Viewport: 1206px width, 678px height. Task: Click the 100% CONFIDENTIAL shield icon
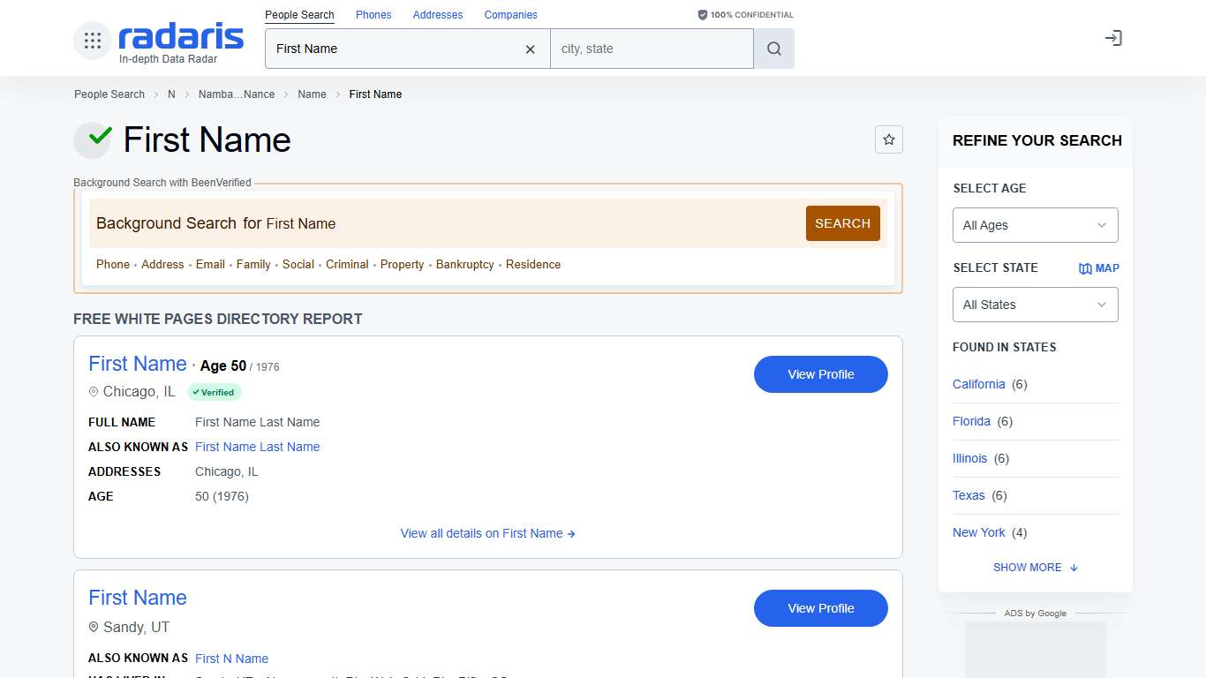(702, 14)
